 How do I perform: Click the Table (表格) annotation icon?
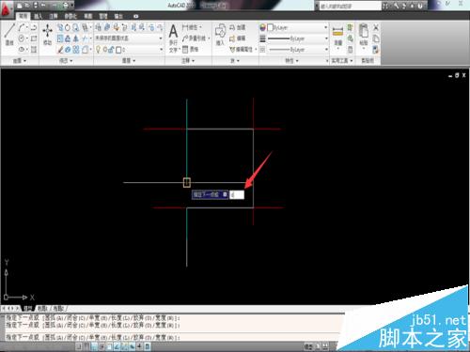[191, 49]
